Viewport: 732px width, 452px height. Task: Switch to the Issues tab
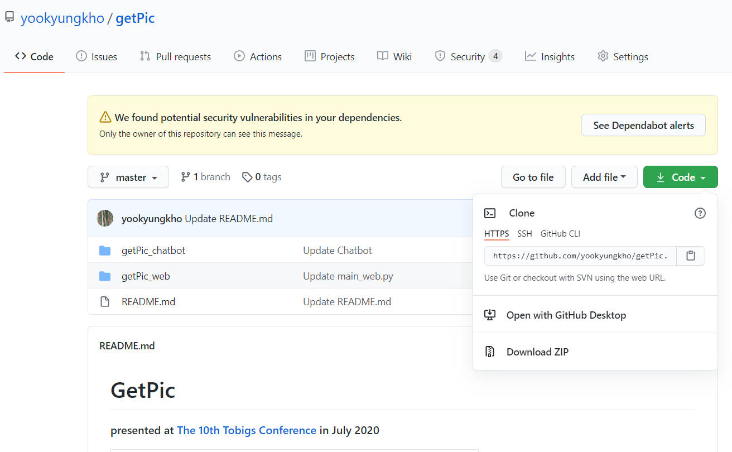tap(96, 56)
